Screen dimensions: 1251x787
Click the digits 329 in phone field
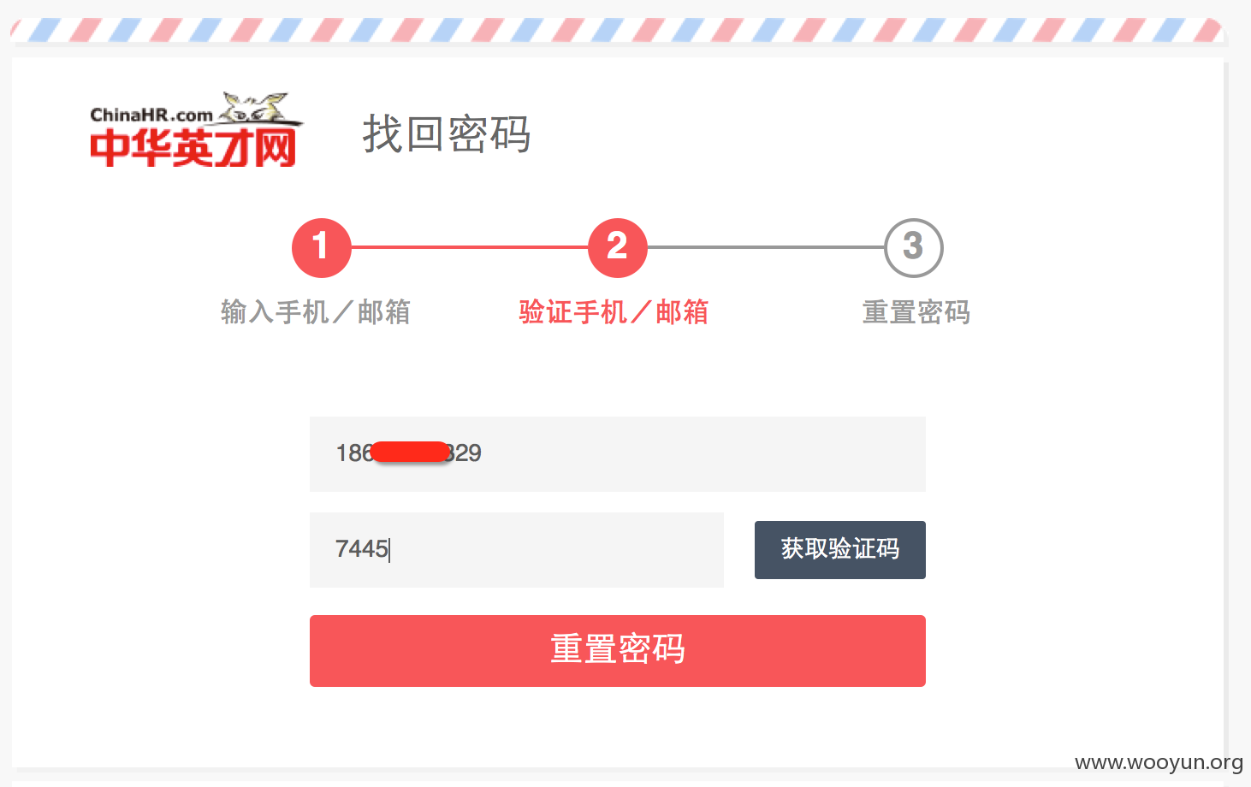[x=463, y=453]
